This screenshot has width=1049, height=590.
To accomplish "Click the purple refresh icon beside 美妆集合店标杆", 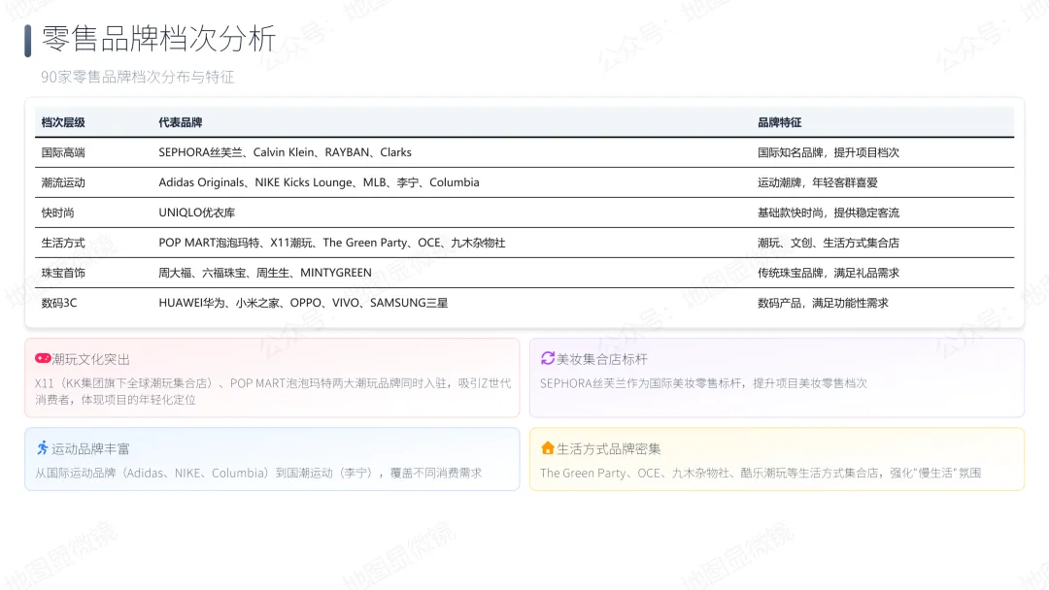I will (548, 358).
